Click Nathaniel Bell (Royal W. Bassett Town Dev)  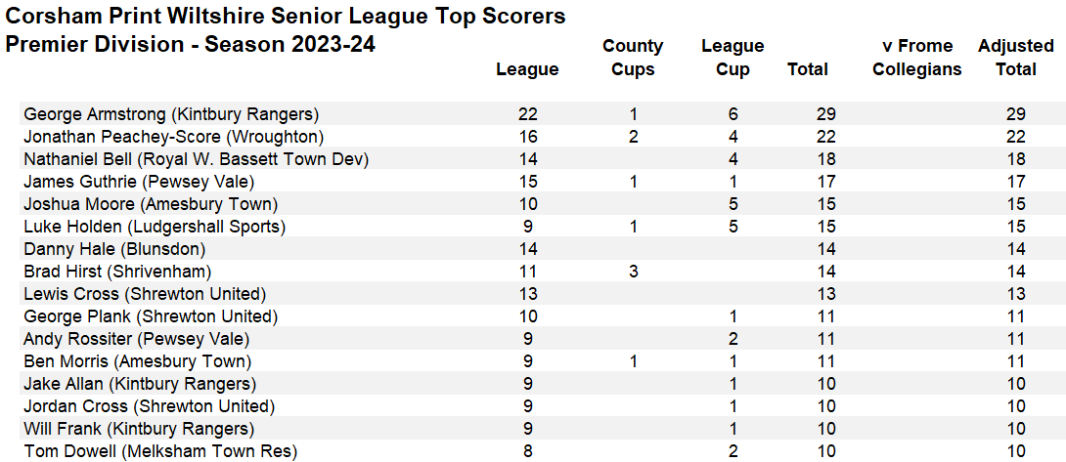click(196, 159)
